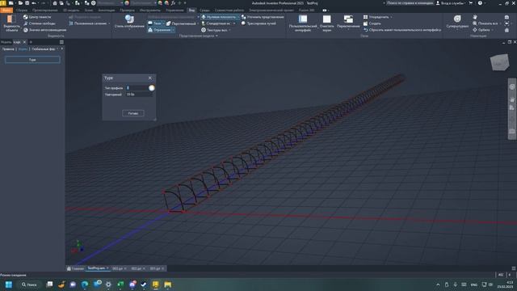517x291 pixels.
Task: Click the Undo arrow in quick access toolbar
Action: pyautogui.click(x=34, y=3)
